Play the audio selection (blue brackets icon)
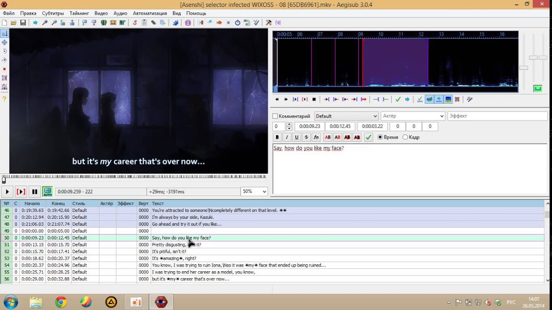The image size is (552, 310). (295, 99)
